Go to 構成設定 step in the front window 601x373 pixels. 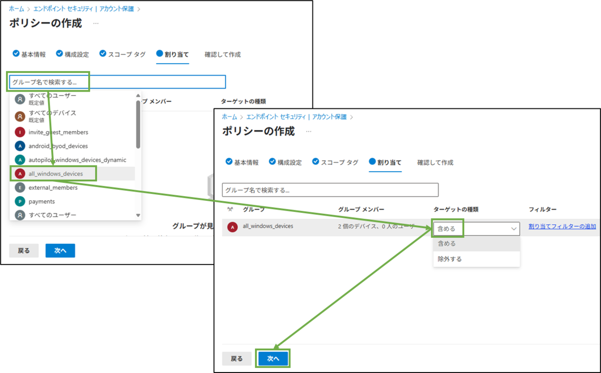[285, 162]
